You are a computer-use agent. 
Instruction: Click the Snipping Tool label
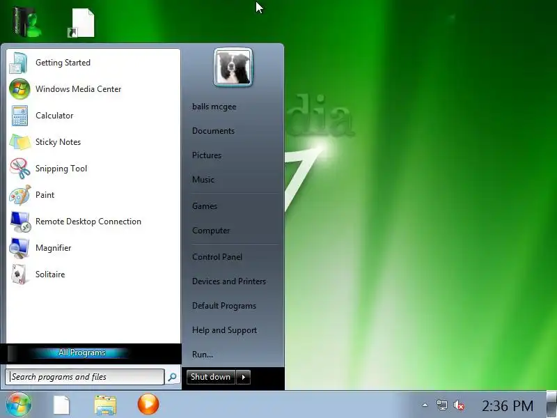[61, 169]
